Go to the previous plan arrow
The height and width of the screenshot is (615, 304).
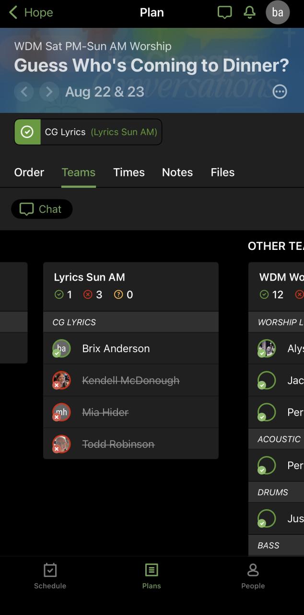coord(24,91)
